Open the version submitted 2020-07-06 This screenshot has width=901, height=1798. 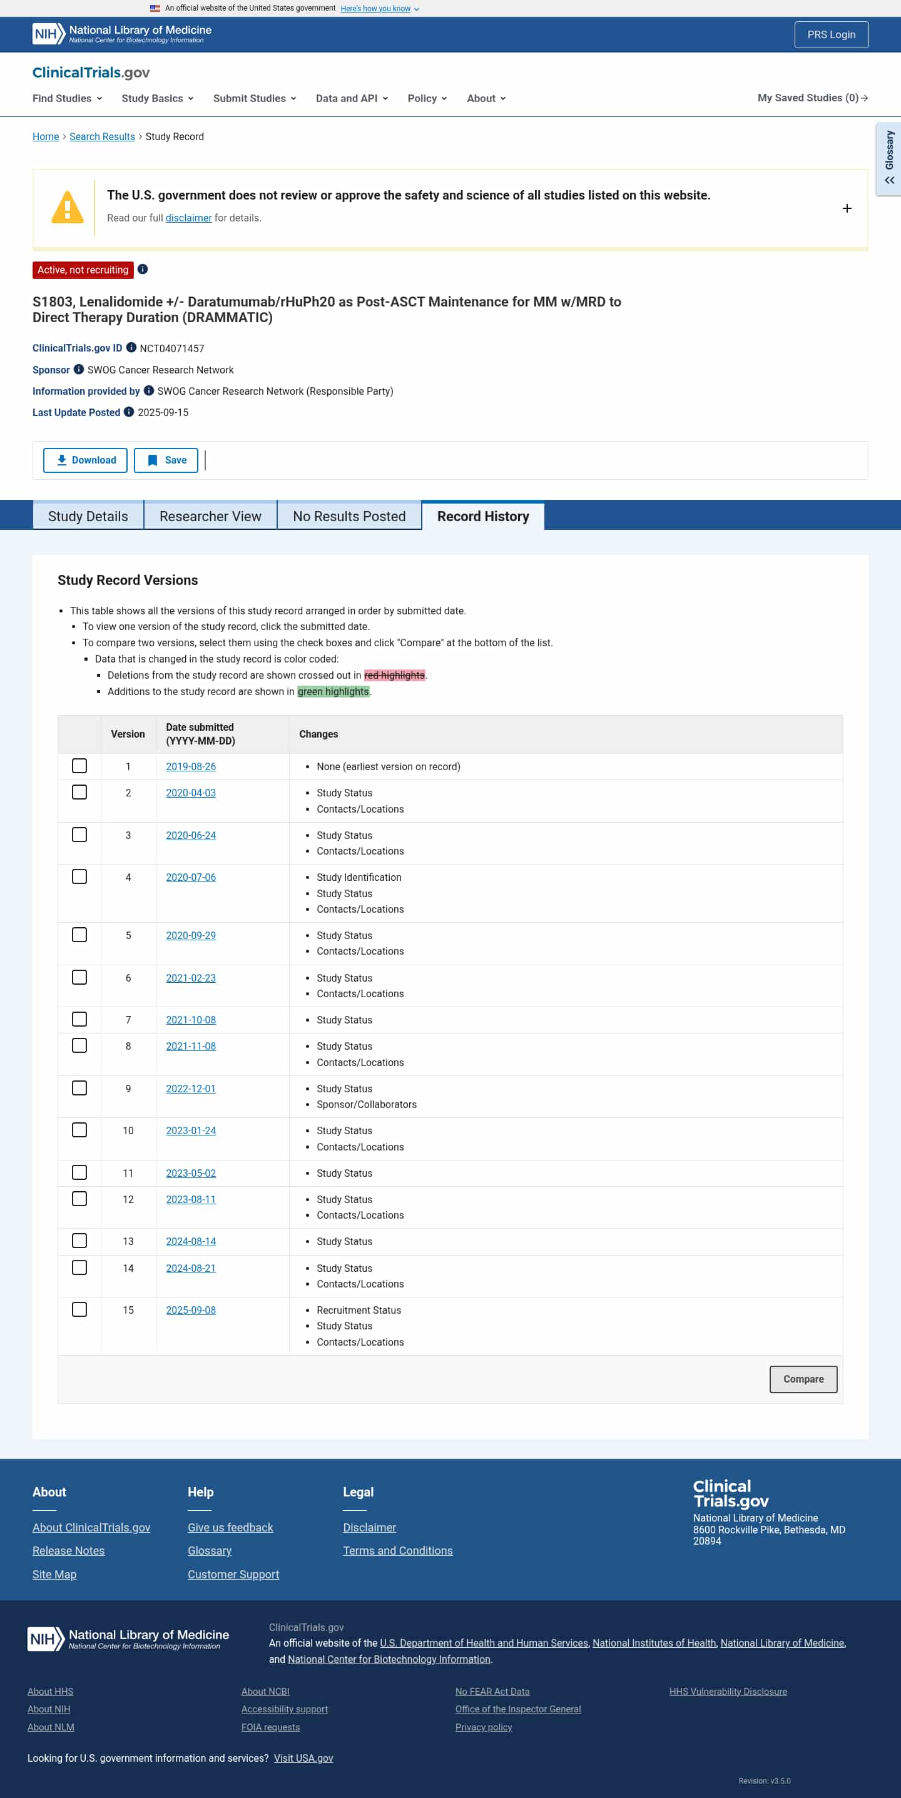tap(191, 877)
